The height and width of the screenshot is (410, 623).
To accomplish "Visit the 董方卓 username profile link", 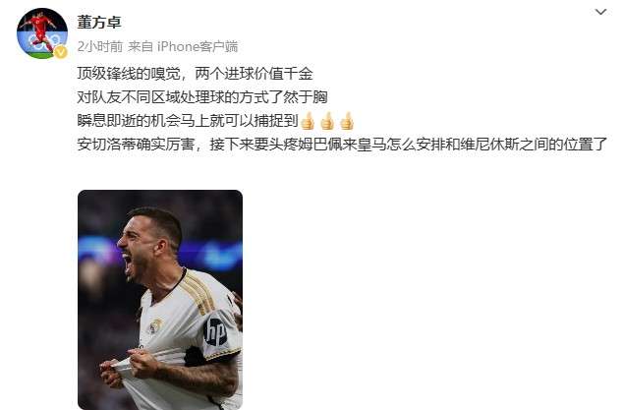I will 99,23.
